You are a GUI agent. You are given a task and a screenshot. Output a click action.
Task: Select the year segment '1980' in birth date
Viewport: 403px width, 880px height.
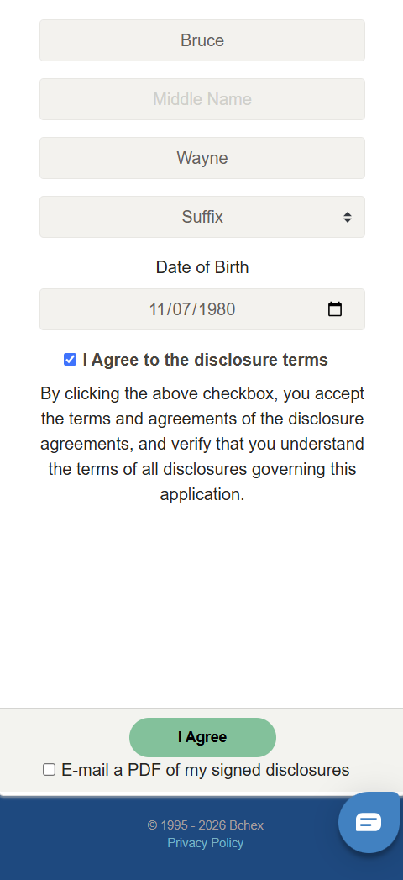tap(217, 309)
